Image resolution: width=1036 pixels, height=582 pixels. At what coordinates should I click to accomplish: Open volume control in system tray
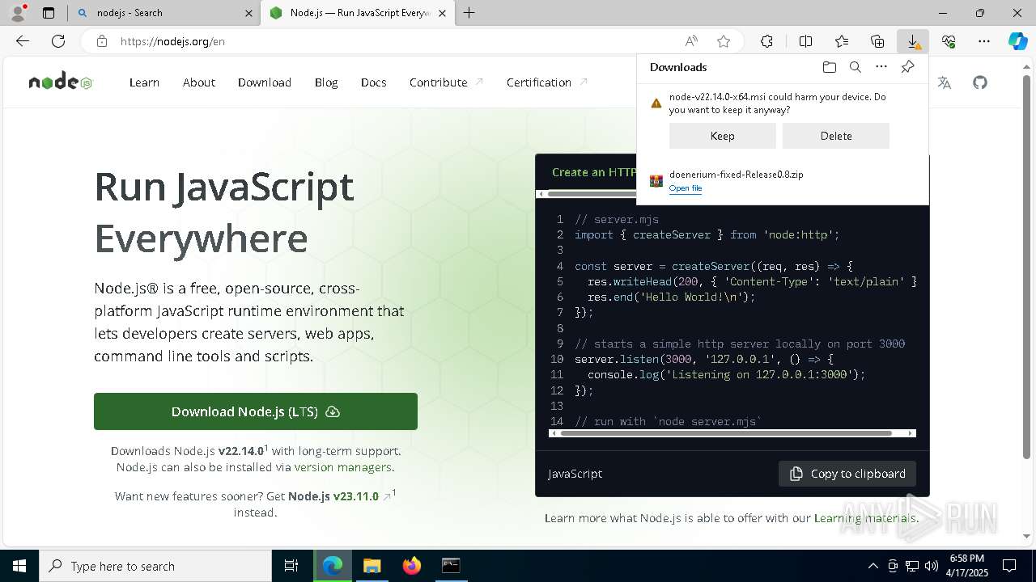(x=931, y=566)
